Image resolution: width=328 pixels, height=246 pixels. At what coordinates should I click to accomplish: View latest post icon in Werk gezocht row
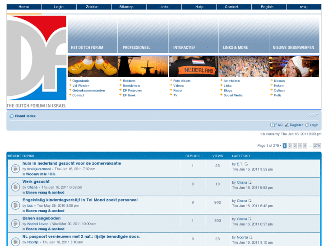click(250, 182)
